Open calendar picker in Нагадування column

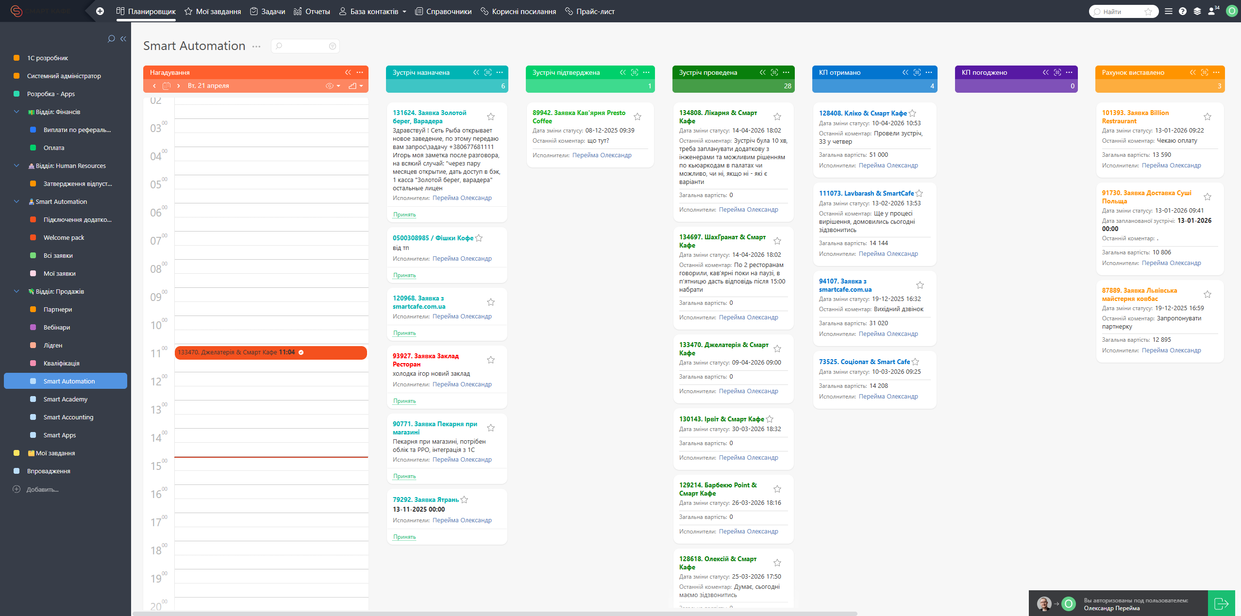tap(167, 86)
